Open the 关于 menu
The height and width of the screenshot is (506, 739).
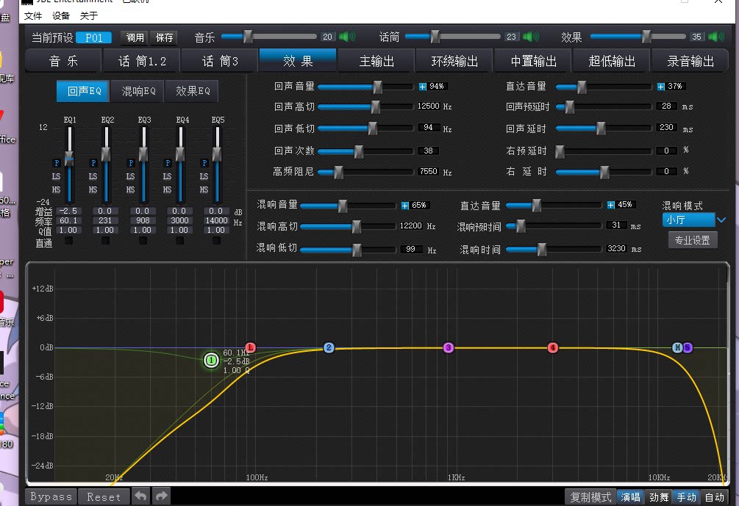pos(88,15)
